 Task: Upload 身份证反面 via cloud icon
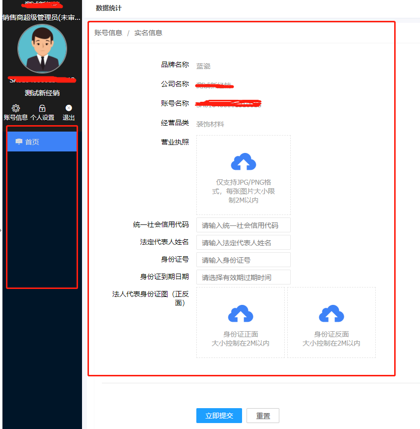point(332,313)
